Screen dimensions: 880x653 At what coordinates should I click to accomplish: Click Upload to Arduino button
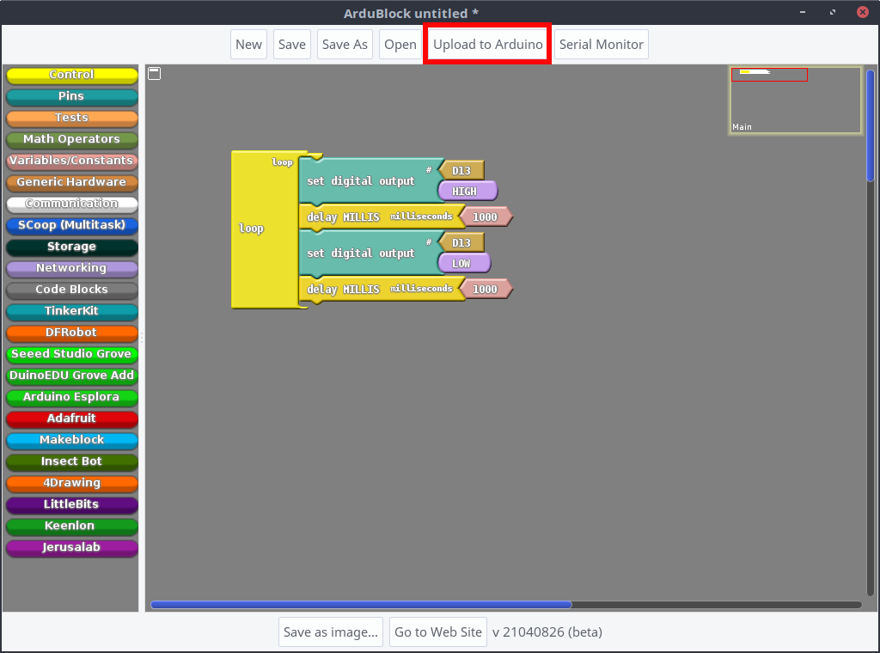[x=487, y=45]
